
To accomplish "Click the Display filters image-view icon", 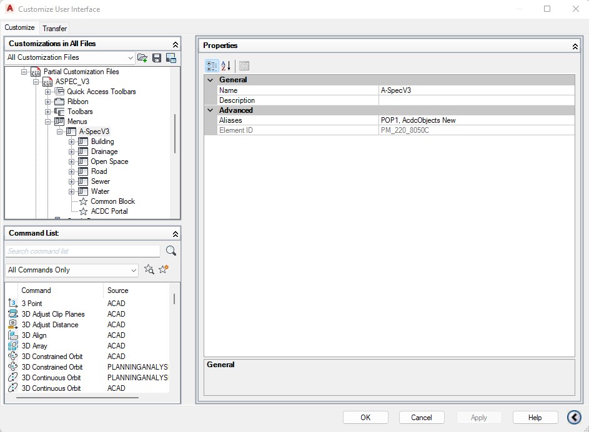I will tap(171, 58).
